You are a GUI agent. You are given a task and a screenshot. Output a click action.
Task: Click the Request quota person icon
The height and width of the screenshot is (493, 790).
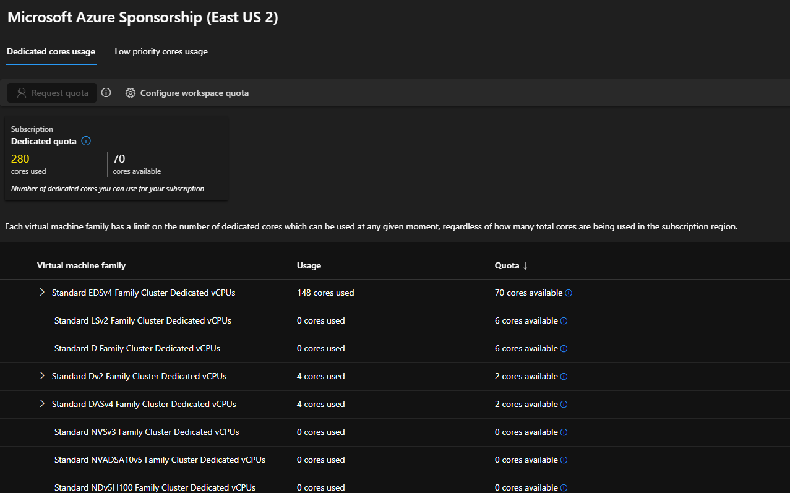[22, 93]
